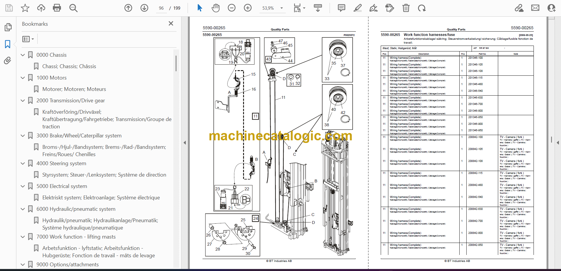Collapse the 1000 Motors bookmark
The image size is (561, 271).
(23, 77)
